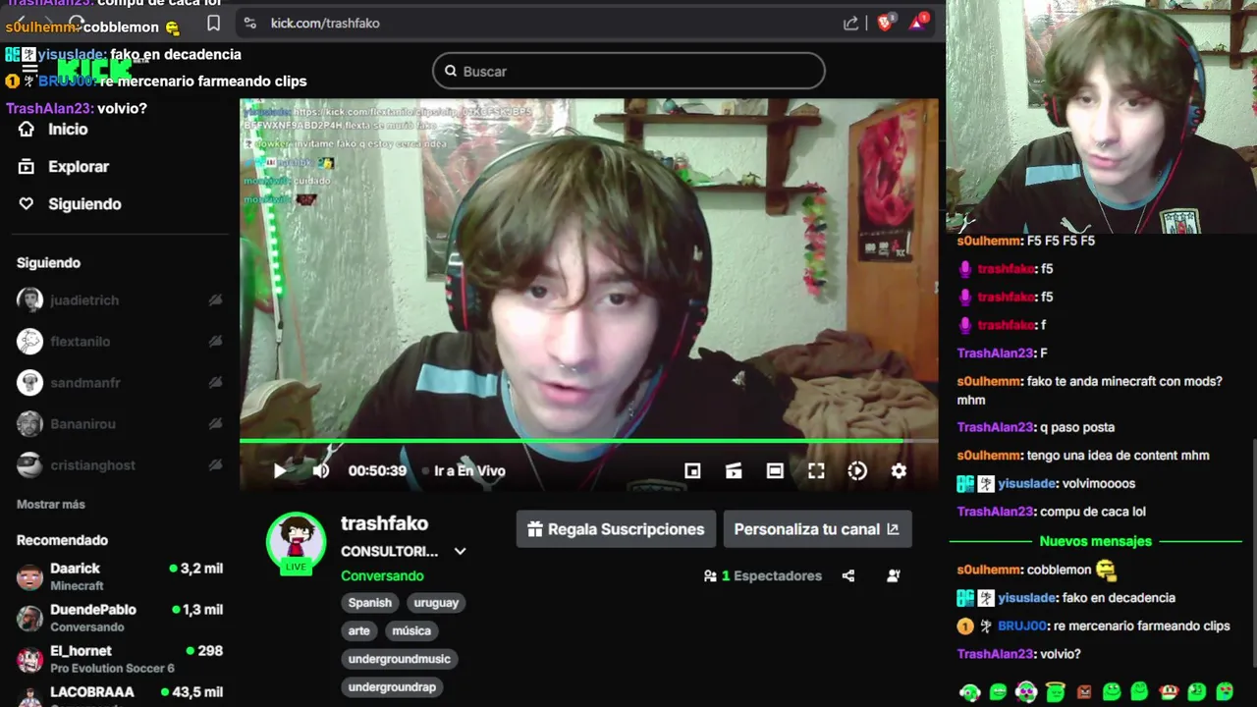Insert the green halo angel emote

[1055, 692]
